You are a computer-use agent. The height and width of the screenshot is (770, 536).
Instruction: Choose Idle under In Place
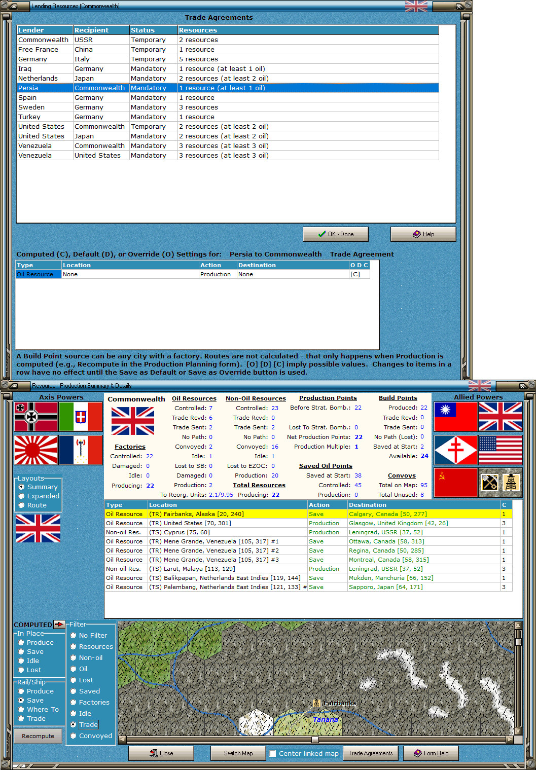pyautogui.click(x=28, y=661)
